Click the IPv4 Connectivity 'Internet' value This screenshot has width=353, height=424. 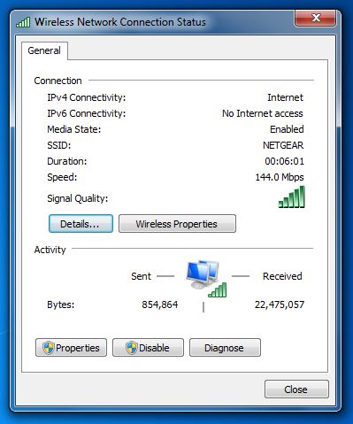tap(285, 97)
